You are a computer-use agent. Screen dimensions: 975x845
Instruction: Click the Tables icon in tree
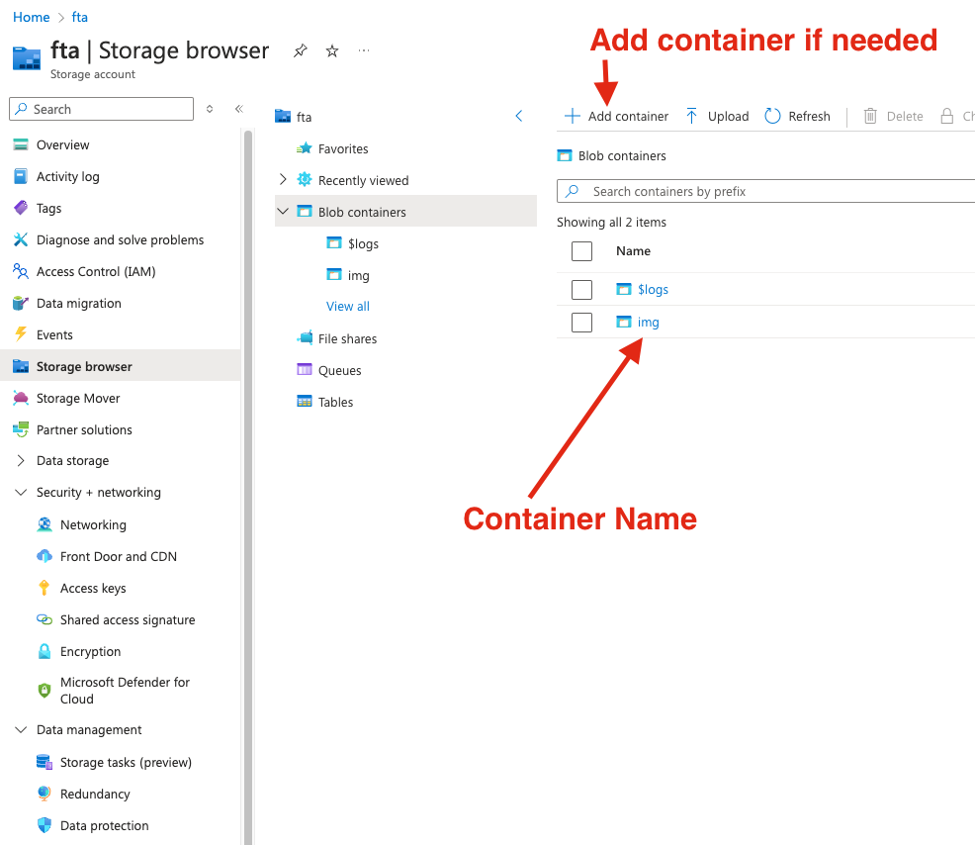coord(305,402)
